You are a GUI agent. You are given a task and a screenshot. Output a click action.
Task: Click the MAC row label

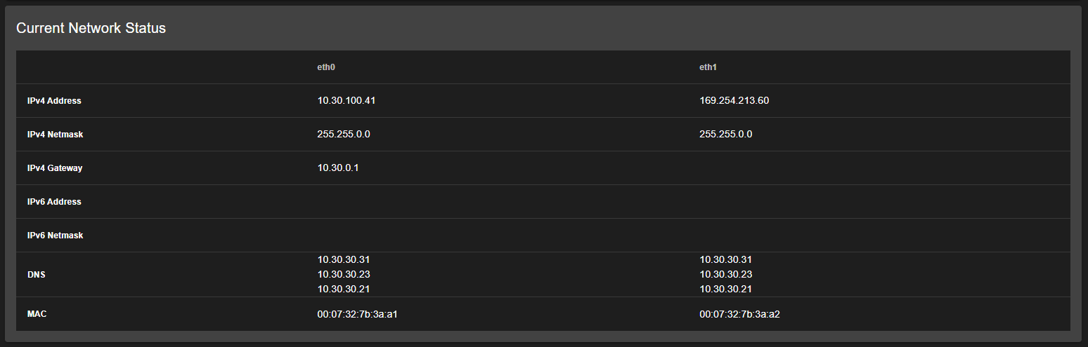(x=37, y=314)
